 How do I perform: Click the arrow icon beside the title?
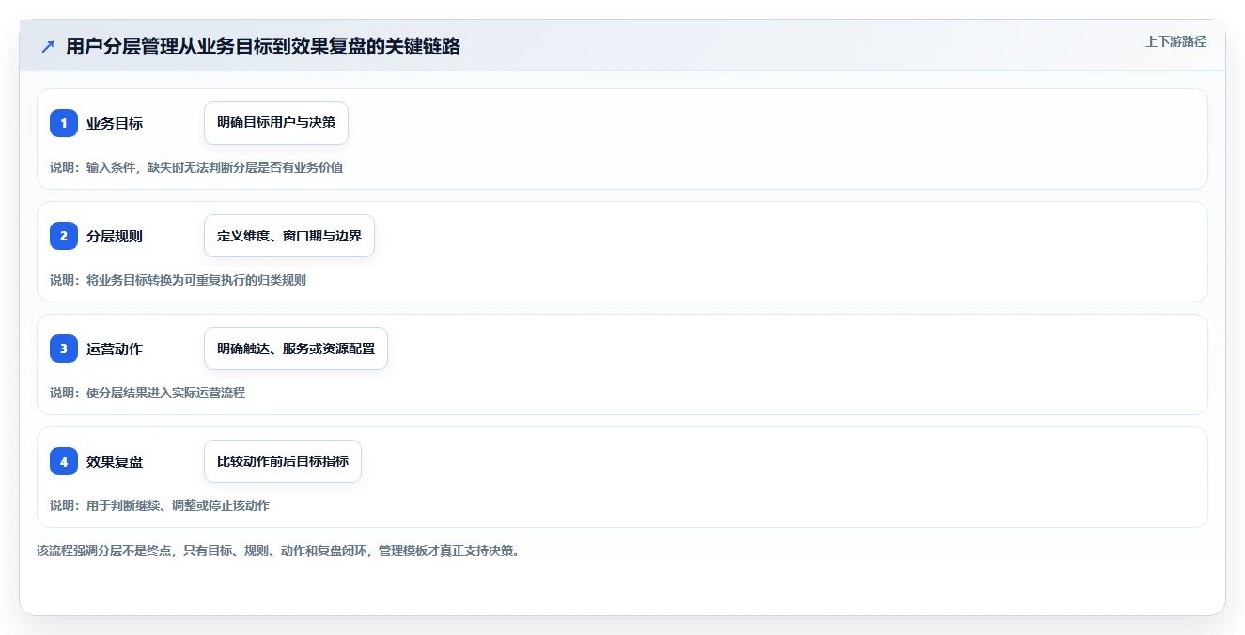coord(48,47)
